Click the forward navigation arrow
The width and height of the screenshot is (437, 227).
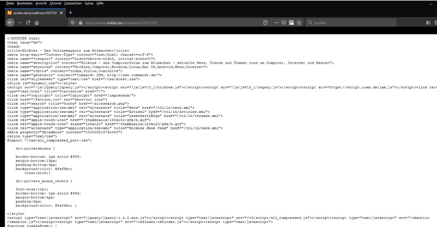[x=19, y=22]
